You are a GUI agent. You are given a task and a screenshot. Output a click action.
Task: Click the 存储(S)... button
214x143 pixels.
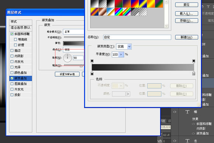[x=187, y=21]
